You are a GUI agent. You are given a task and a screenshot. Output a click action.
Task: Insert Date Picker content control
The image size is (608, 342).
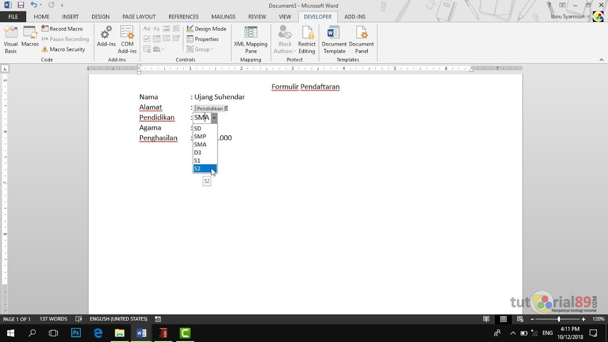(x=176, y=38)
